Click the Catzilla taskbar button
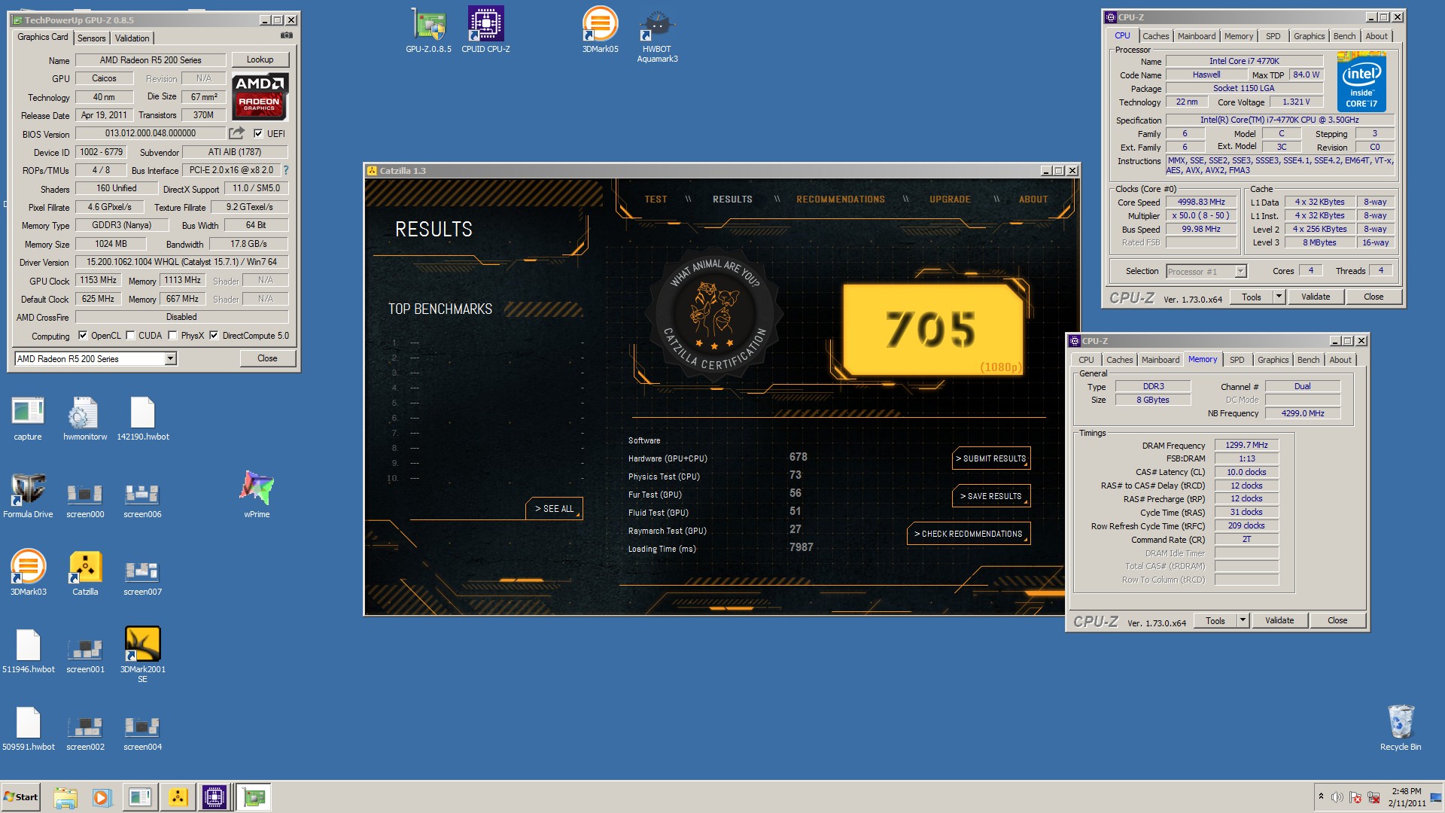 pos(178,797)
